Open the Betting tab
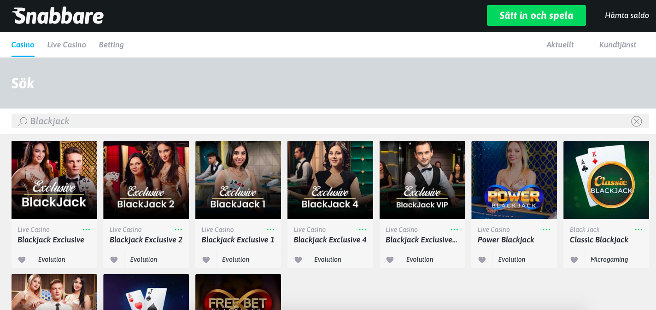This screenshot has height=310, width=656. coord(111,45)
